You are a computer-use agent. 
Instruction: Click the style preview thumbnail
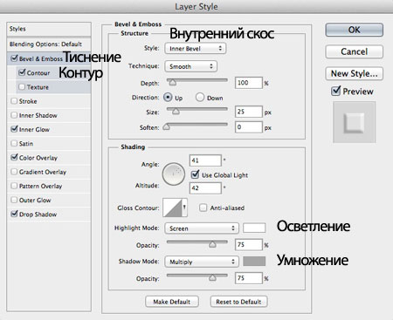pos(354,122)
